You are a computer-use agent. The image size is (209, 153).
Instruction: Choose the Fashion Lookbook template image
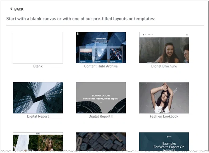click(x=164, y=98)
